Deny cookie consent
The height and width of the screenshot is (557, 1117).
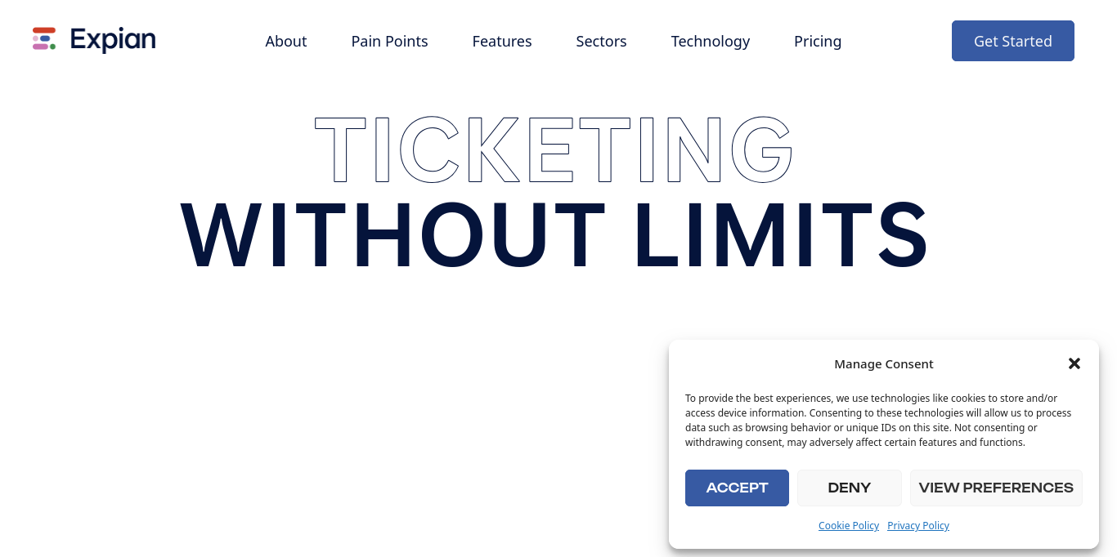(850, 488)
